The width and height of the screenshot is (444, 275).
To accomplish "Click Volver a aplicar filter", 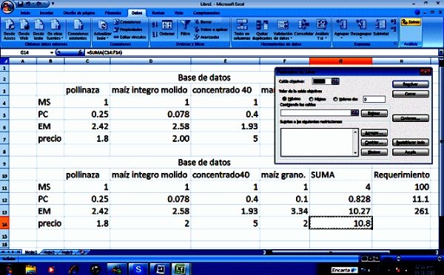I will (x=211, y=30).
